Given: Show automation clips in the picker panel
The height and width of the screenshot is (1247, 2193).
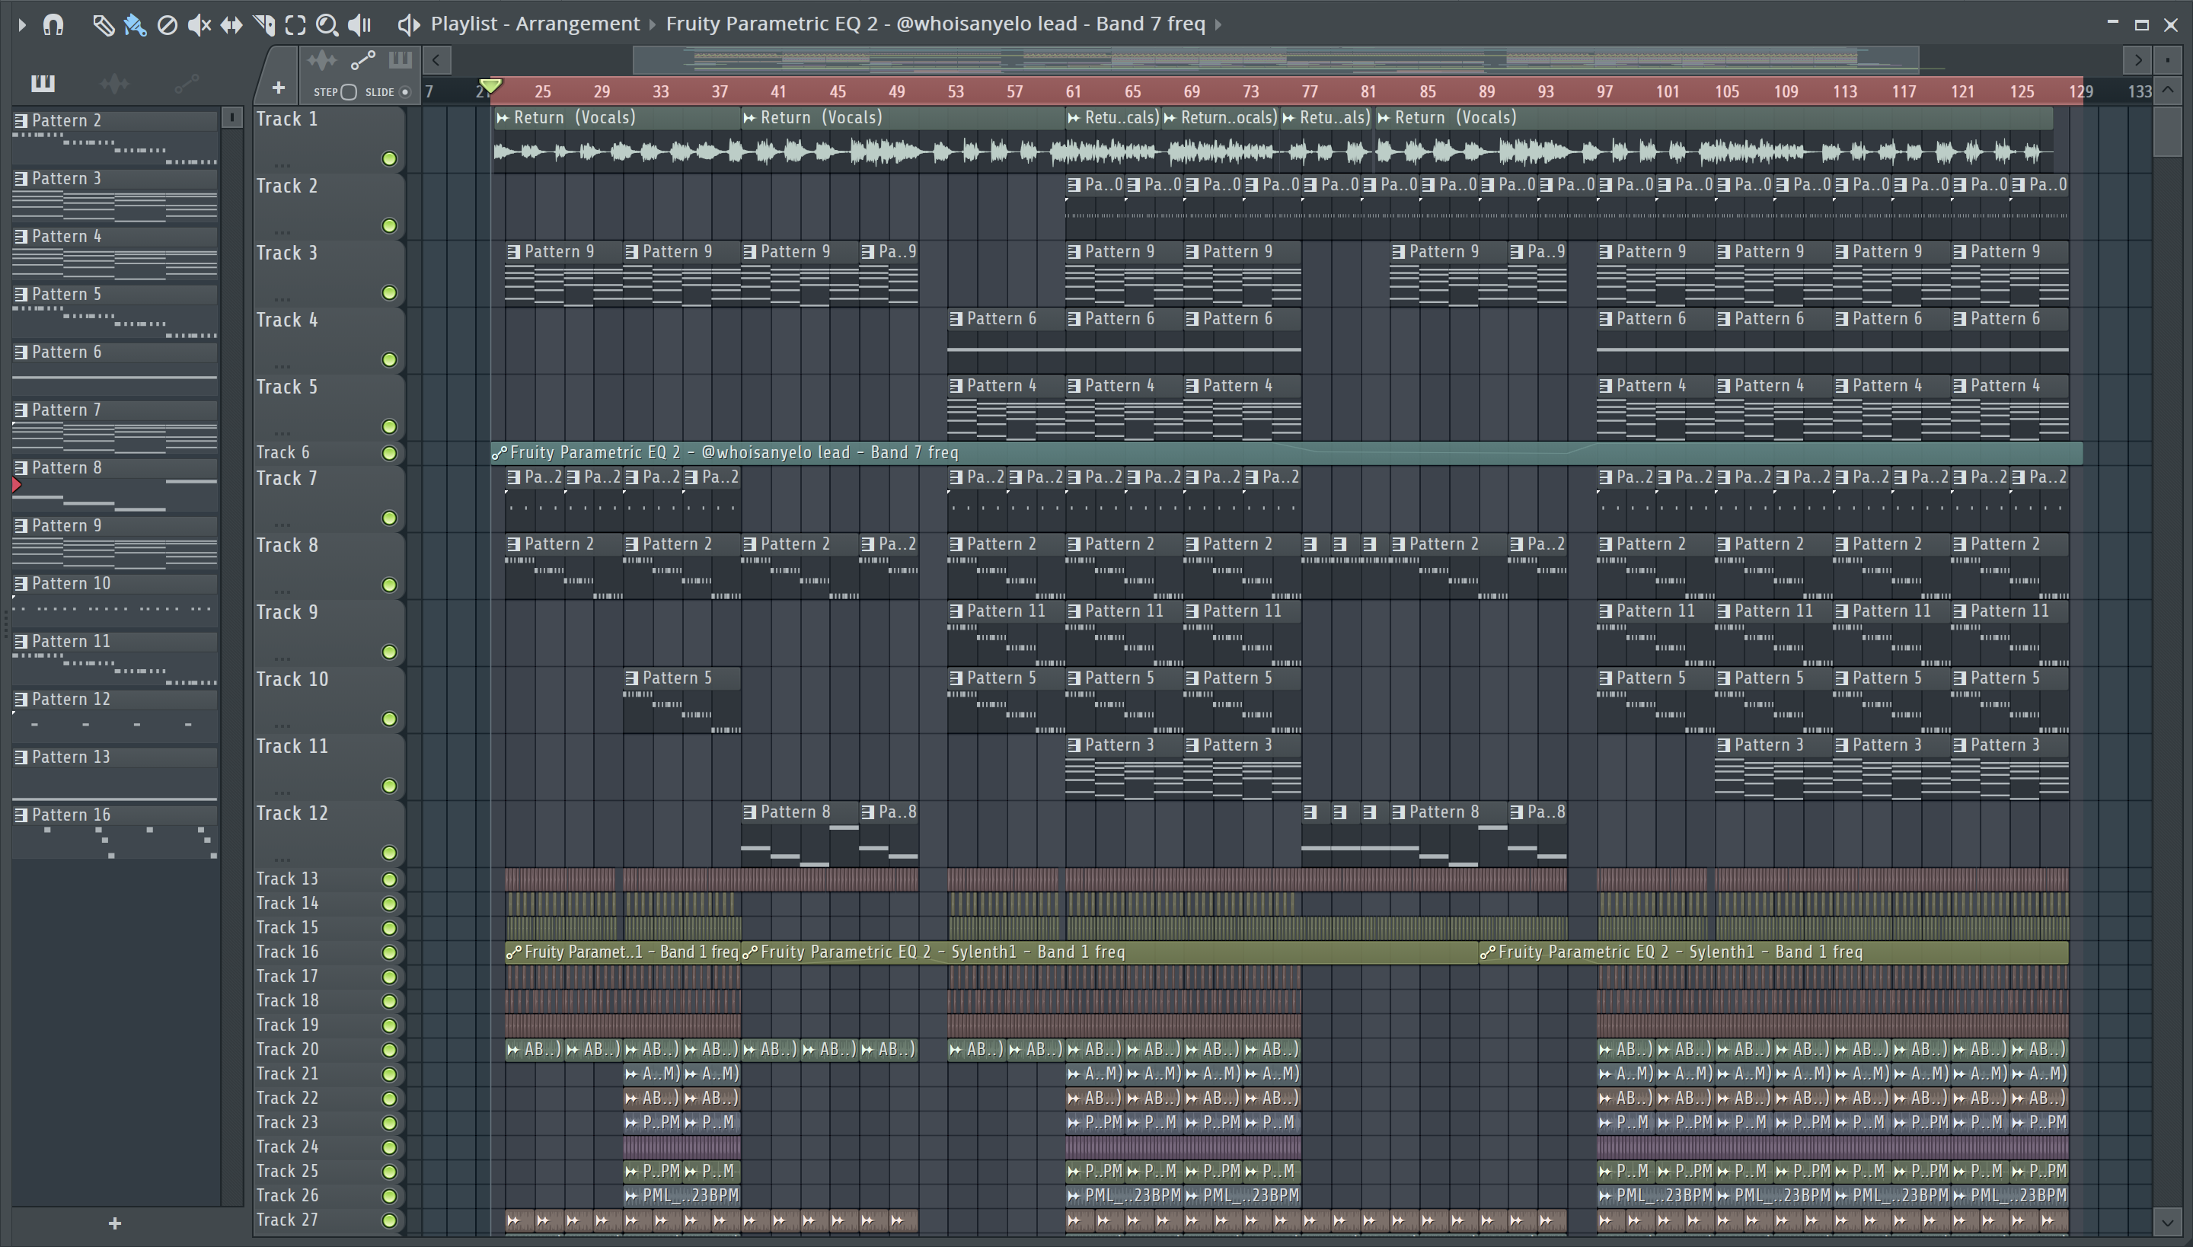Looking at the screenshot, I should (x=187, y=83).
